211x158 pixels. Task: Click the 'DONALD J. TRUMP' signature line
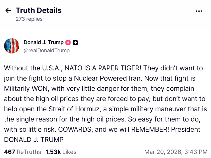coord(34,140)
